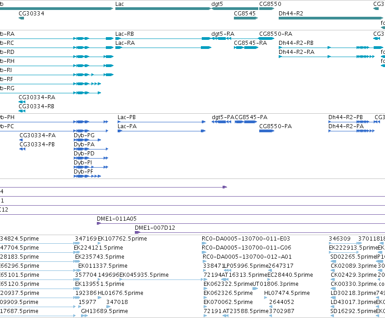Click the CG30334-RA transcript label
Viewport: 385px width, 318px height.
pos(37,97)
